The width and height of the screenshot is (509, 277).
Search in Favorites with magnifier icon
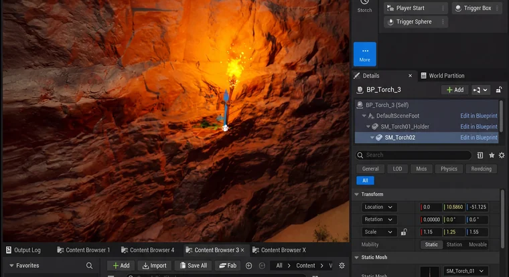[89, 266]
